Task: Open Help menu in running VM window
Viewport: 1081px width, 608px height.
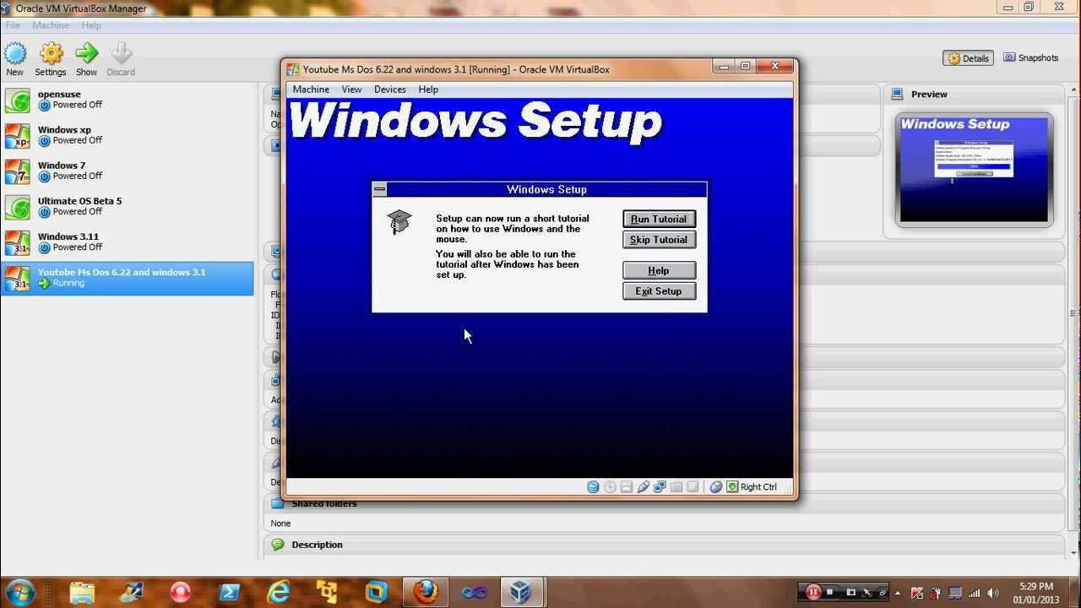Action: (x=428, y=90)
